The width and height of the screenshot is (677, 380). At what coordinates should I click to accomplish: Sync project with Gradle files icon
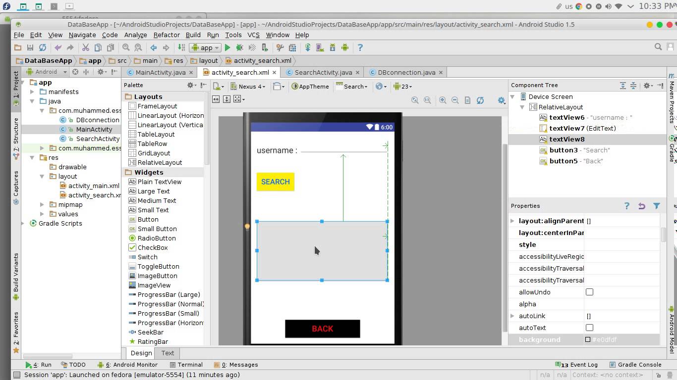[x=308, y=47]
